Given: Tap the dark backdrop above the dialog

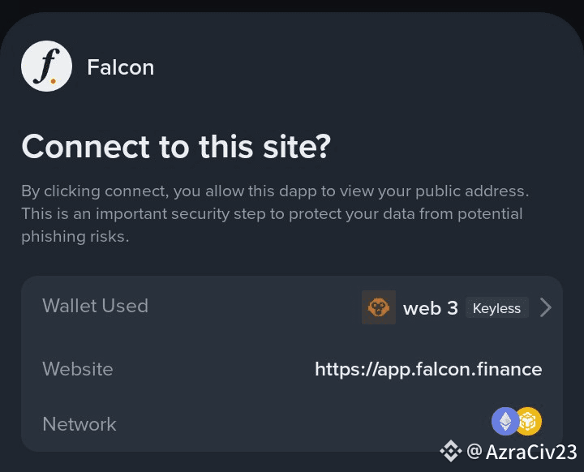Looking at the screenshot, I should [x=292, y=5].
